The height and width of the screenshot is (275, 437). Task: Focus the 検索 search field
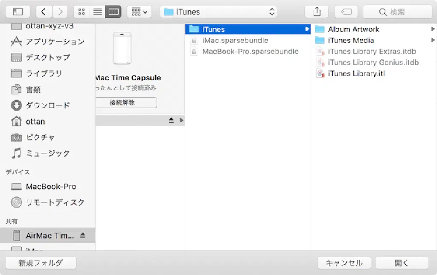[x=397, y=12]
